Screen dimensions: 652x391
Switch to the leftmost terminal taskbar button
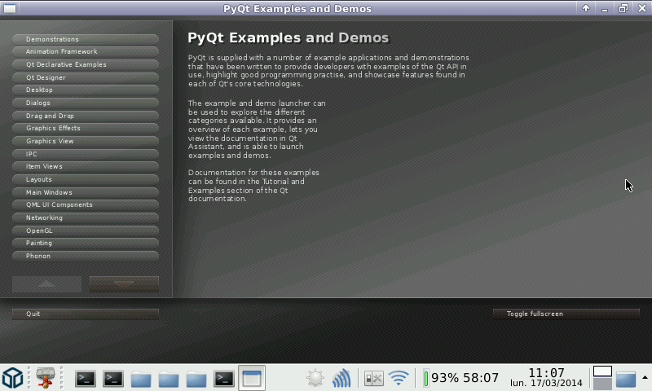point(86,379)
